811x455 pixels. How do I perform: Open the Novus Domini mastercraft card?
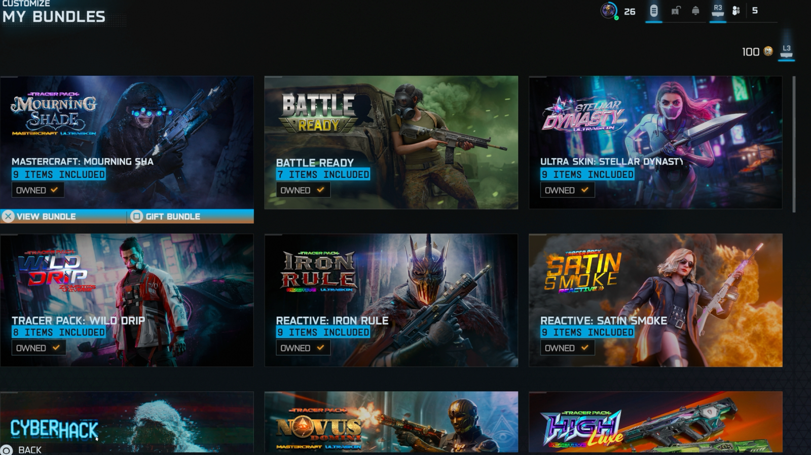[391, 422]
